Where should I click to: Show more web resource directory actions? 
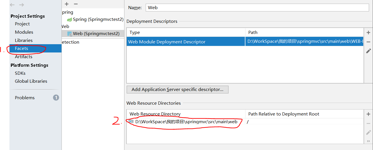(x=368, y=141)
